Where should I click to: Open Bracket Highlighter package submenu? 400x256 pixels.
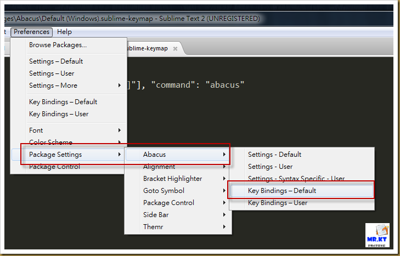click(x=178, y=179)
